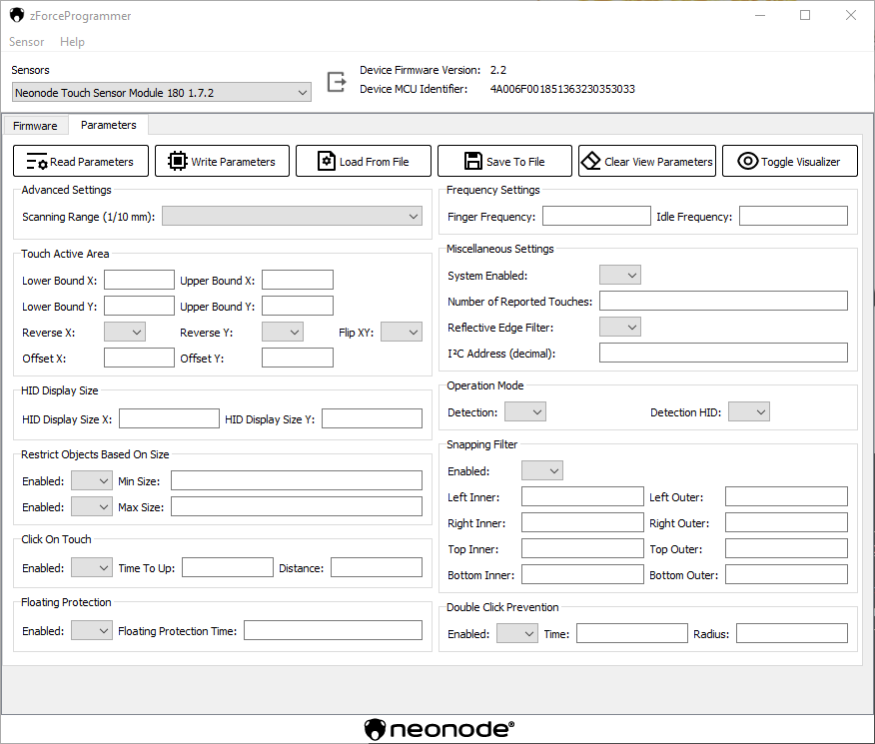Viewport: 875px width, 744px height.
Task: Click the zForceProgrammer title bar app icon
Action: coord(17,16)
